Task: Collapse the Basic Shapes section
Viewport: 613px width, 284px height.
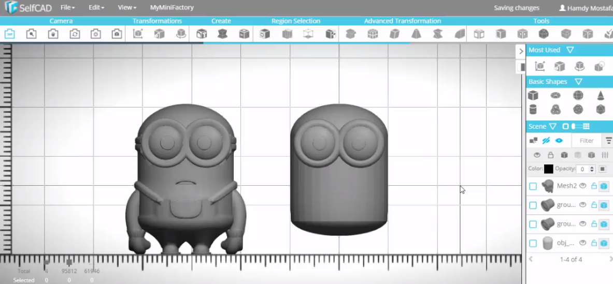Action: point(579,82)
